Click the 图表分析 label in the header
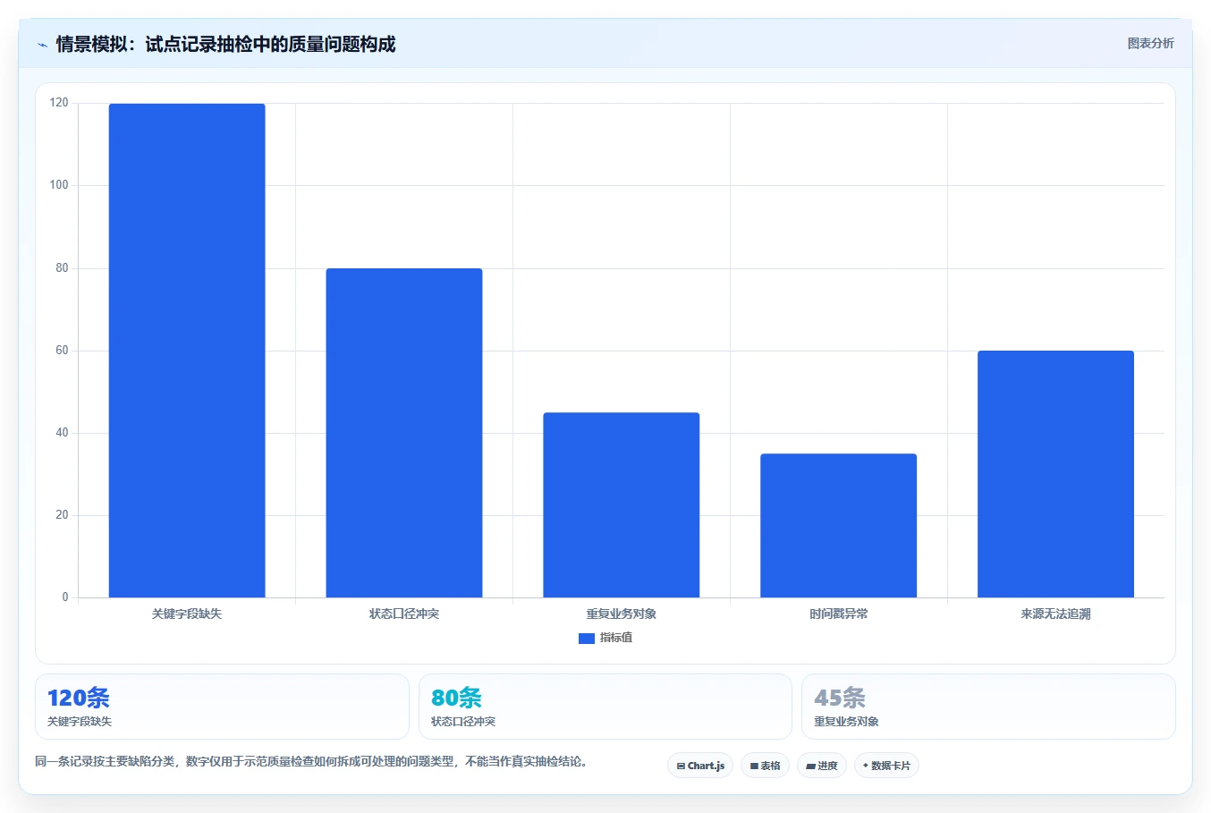Viewport: 1211px width, 813px height. click(1150, 43)
